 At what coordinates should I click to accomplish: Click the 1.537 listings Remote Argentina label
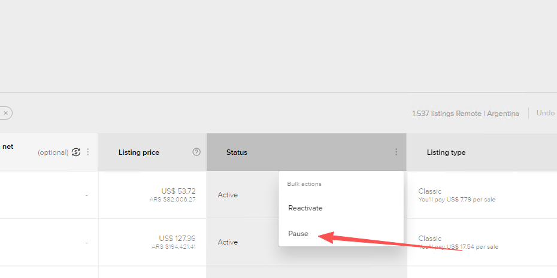[x=465, y=113]
